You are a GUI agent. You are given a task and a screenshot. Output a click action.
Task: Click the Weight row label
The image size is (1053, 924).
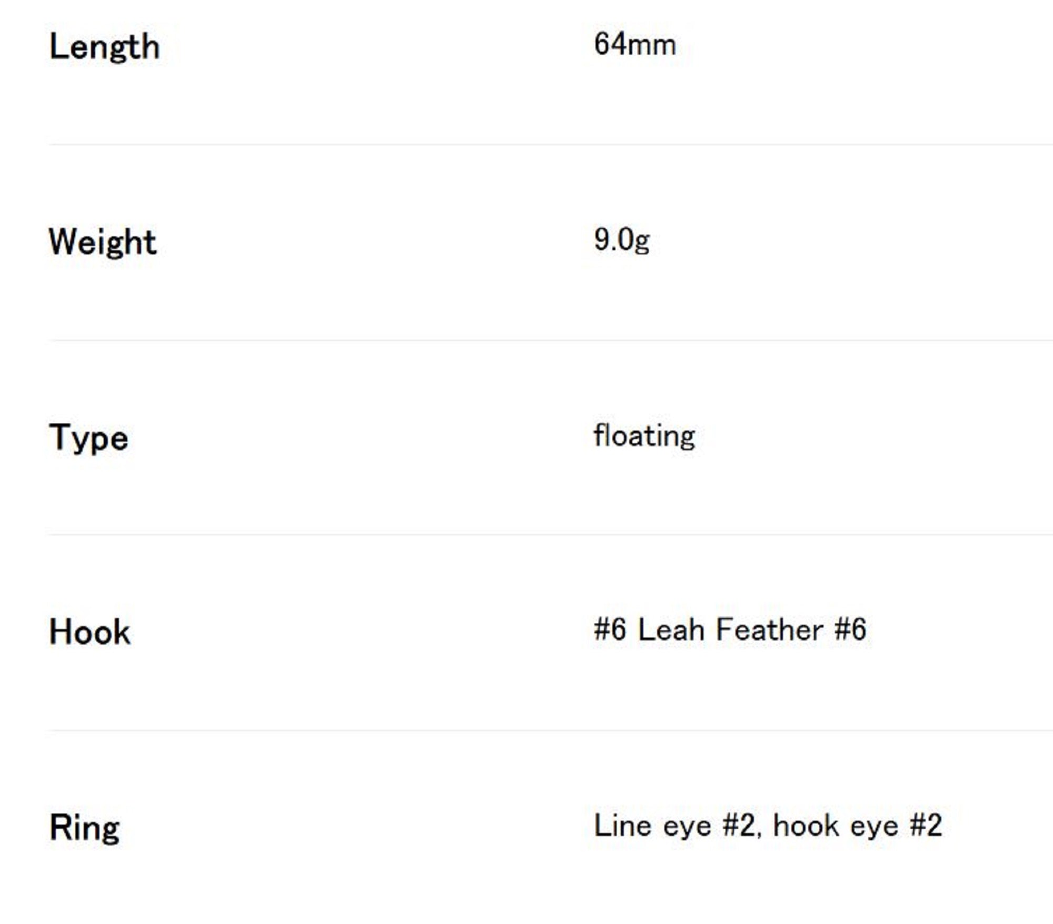click(x=103, y=242)
